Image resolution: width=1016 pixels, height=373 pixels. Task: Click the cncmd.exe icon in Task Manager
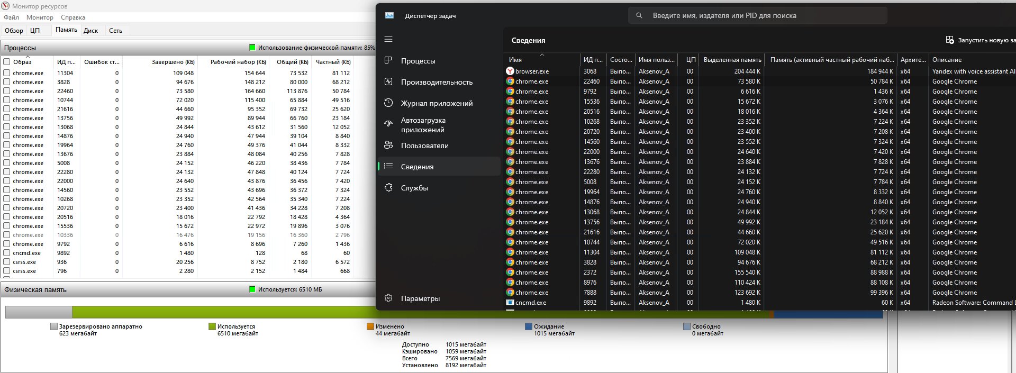point(510,302)
